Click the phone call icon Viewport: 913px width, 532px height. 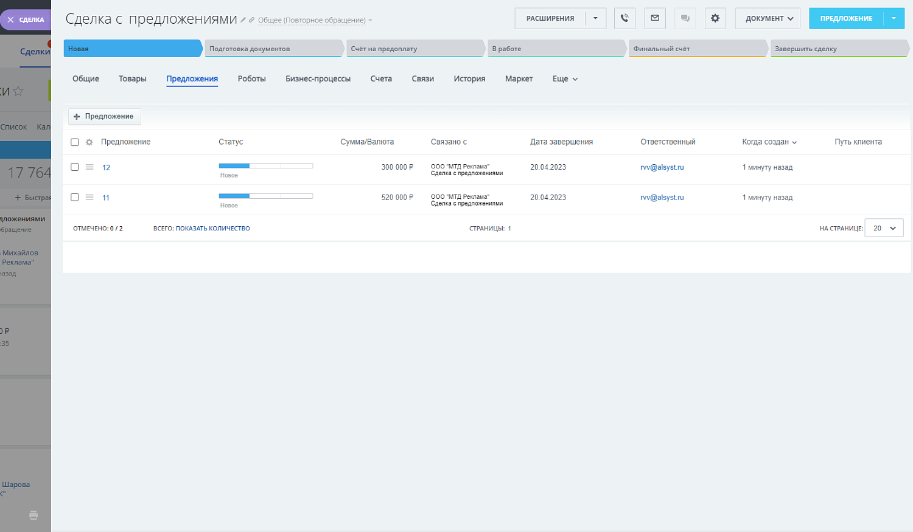pyautogui.click(x=624, y=18)
